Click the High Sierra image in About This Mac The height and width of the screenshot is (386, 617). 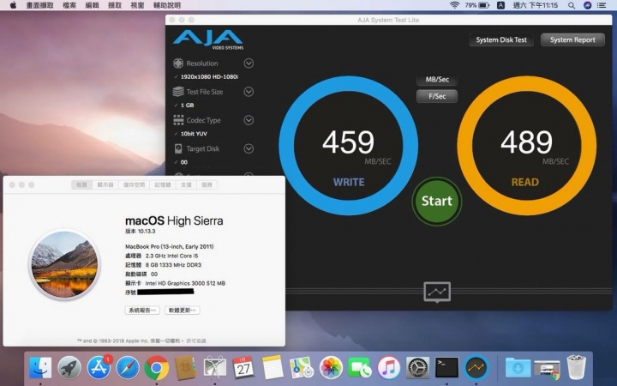click(x=64, y=264)
